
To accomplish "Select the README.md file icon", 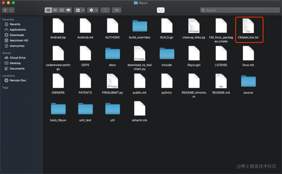I will [221, 81].
